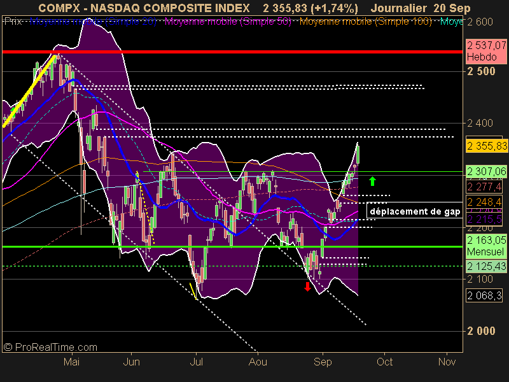Click the red down arrow marker
The height and width of the screenshot is (382, 509).
tap(307, 286)
